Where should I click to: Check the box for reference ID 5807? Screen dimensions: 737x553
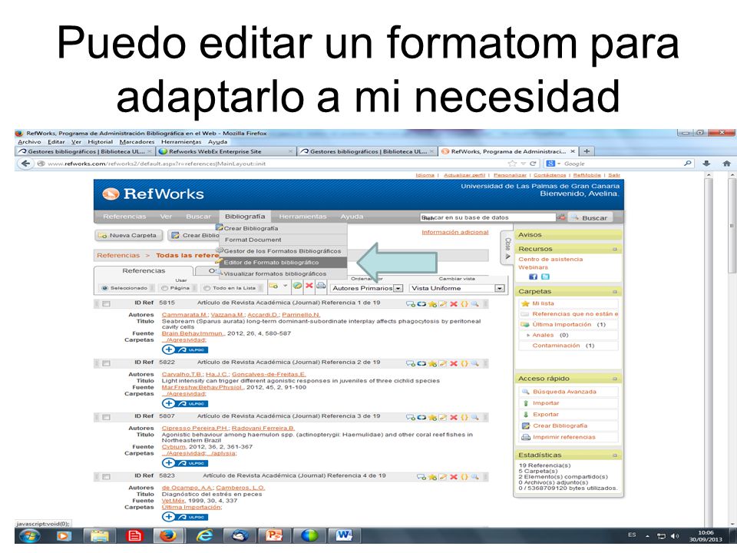tap(107, 417)
